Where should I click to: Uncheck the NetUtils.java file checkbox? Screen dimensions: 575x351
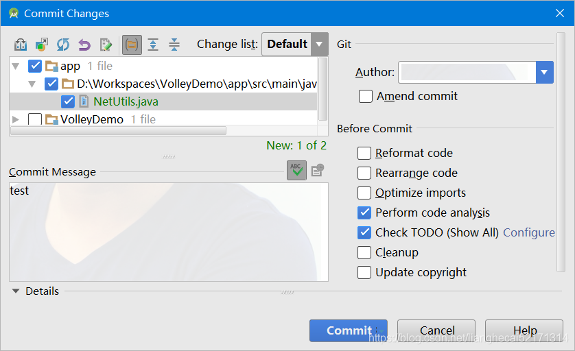pos(68,101)
